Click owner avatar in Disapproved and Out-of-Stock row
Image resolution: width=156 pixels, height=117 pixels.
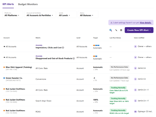tap(135, 57)
